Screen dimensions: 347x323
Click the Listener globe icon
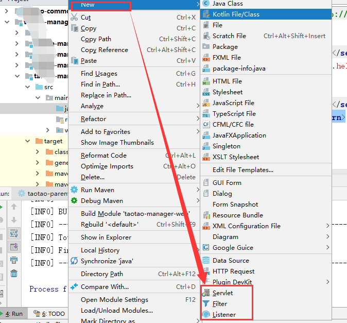click(x=206, y=314)
